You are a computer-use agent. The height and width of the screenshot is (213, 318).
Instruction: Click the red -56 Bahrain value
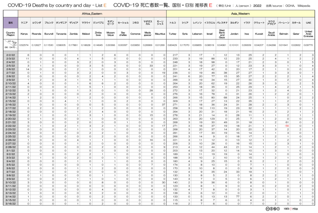click(x=286, y=126)
